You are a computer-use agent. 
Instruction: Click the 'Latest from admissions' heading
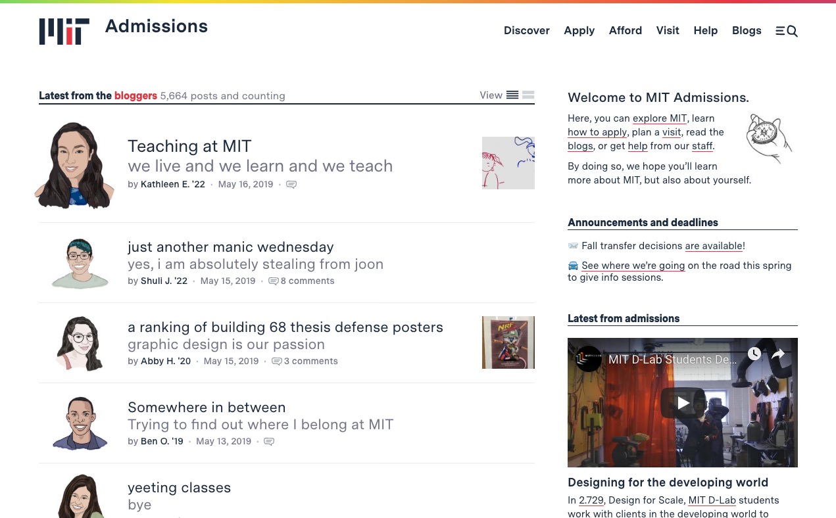624,319
